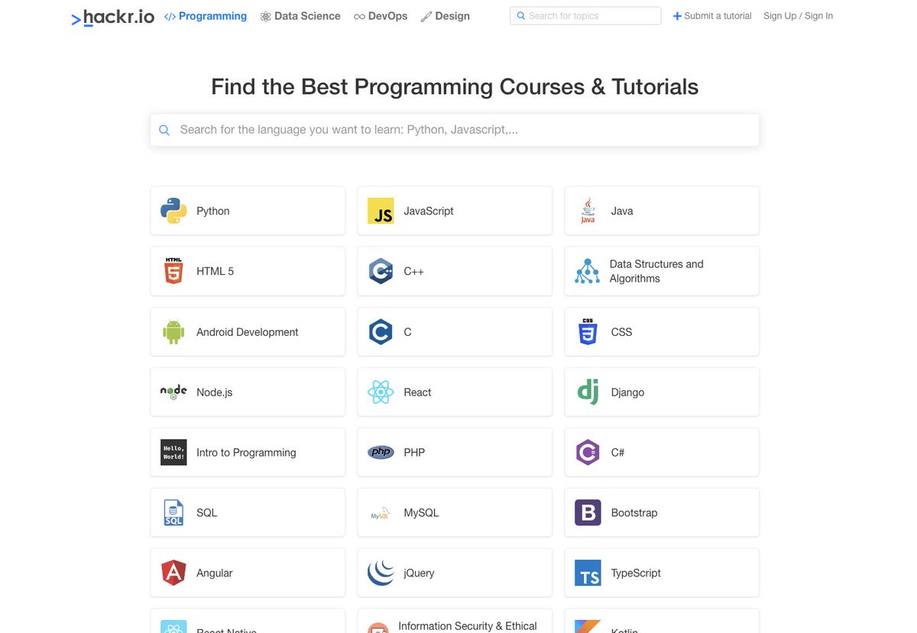
Task: Open the SQL text label
Action: 207,512
